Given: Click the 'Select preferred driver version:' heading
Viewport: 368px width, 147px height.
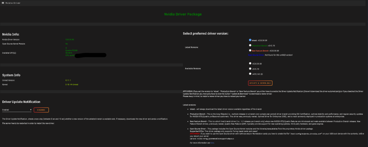Looking at the screenshot, I should (x=206, y=34).
